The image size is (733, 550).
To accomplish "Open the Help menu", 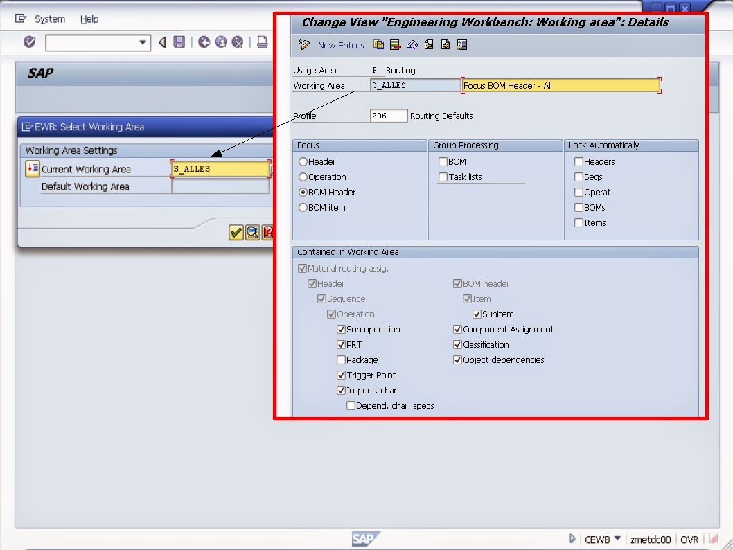I will pyautogui.click(x=89, y=19).
